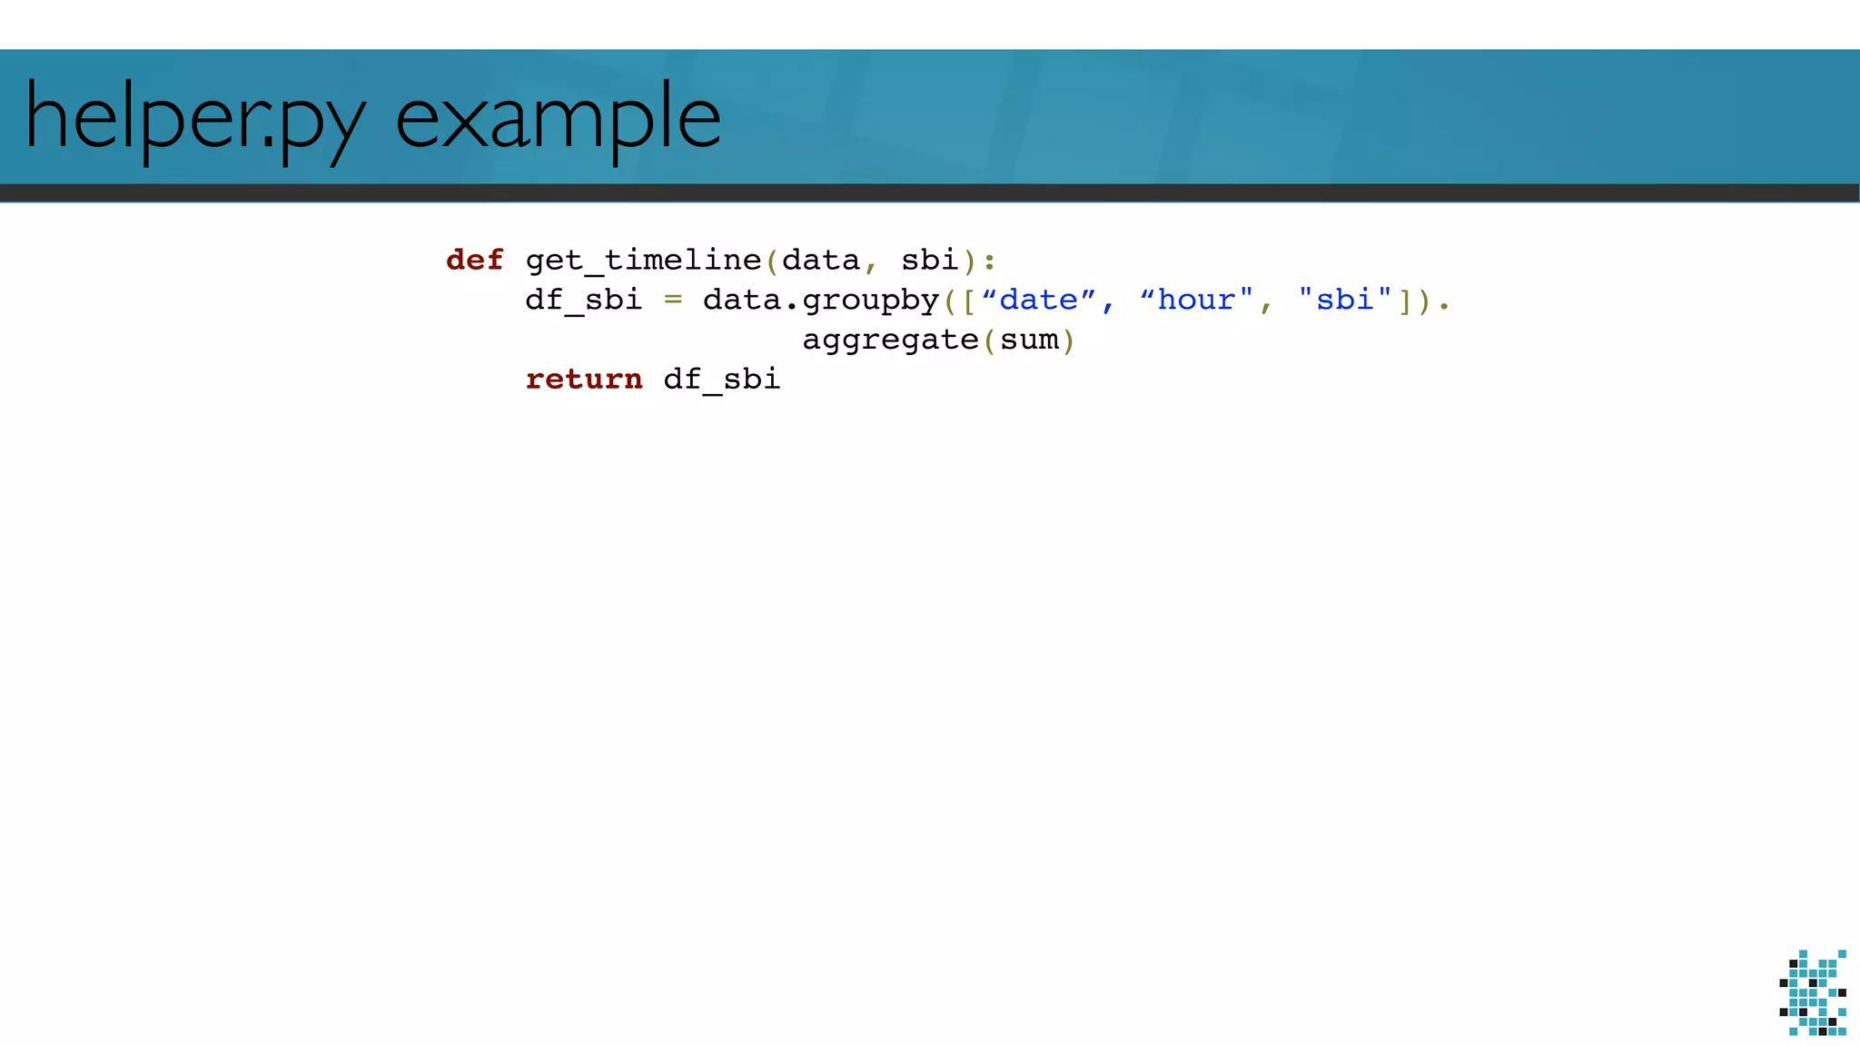Click the "date" string in the groupby list

coord(1039,300)
